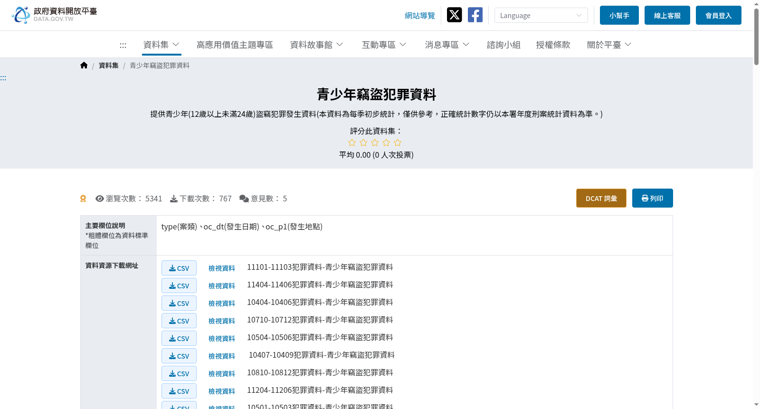Go to home via breadcrumb house icon

point(84,66)
